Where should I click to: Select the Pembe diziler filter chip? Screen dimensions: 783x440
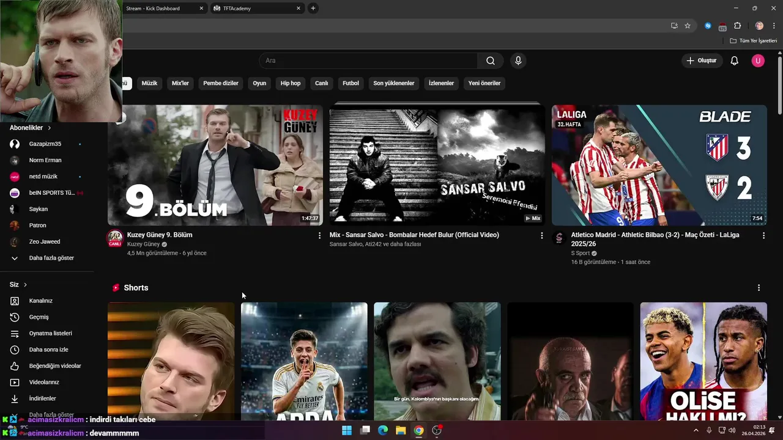[x=221, y=83]
